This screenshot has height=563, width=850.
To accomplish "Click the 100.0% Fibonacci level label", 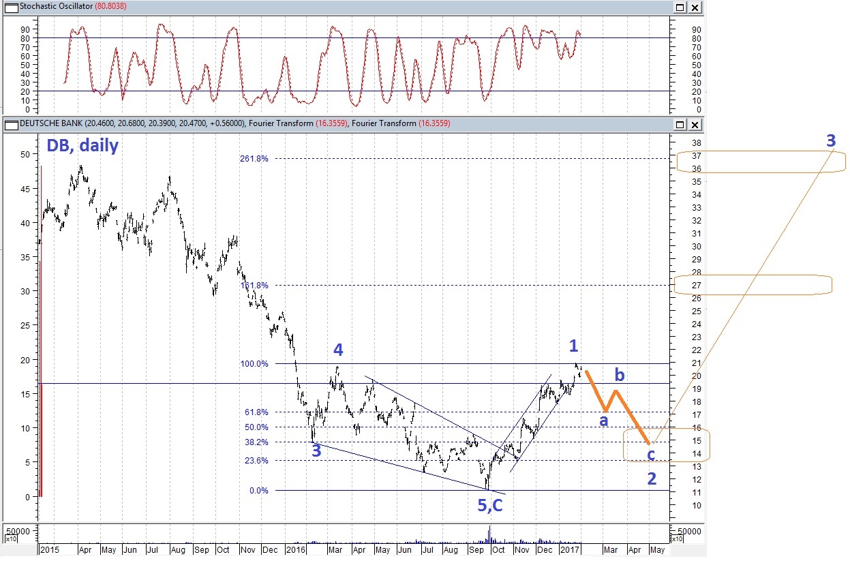I will point(254,364).
